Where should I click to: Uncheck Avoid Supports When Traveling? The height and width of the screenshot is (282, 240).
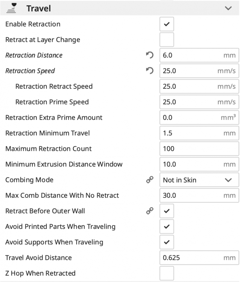pos(167,242)
